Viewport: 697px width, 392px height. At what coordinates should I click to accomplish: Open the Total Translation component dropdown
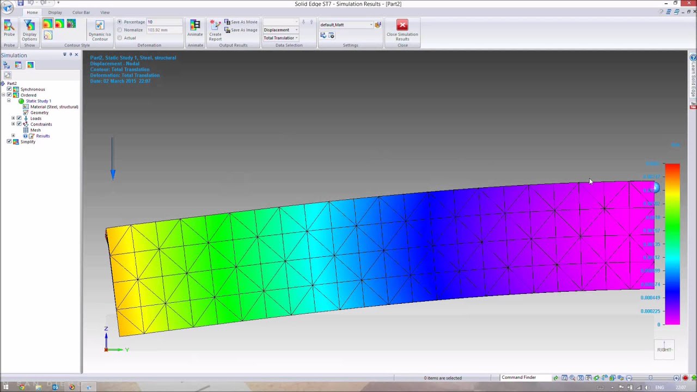coord(280,38)
